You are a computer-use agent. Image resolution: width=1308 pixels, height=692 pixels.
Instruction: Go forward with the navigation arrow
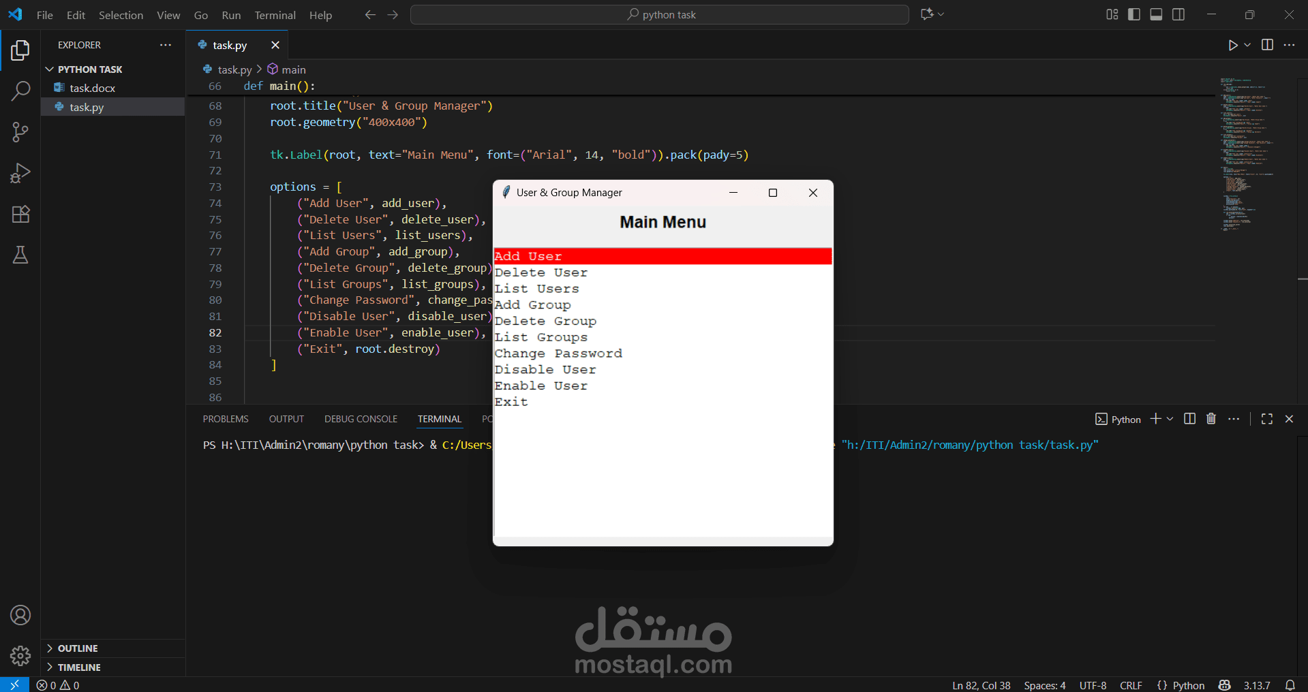393,14
